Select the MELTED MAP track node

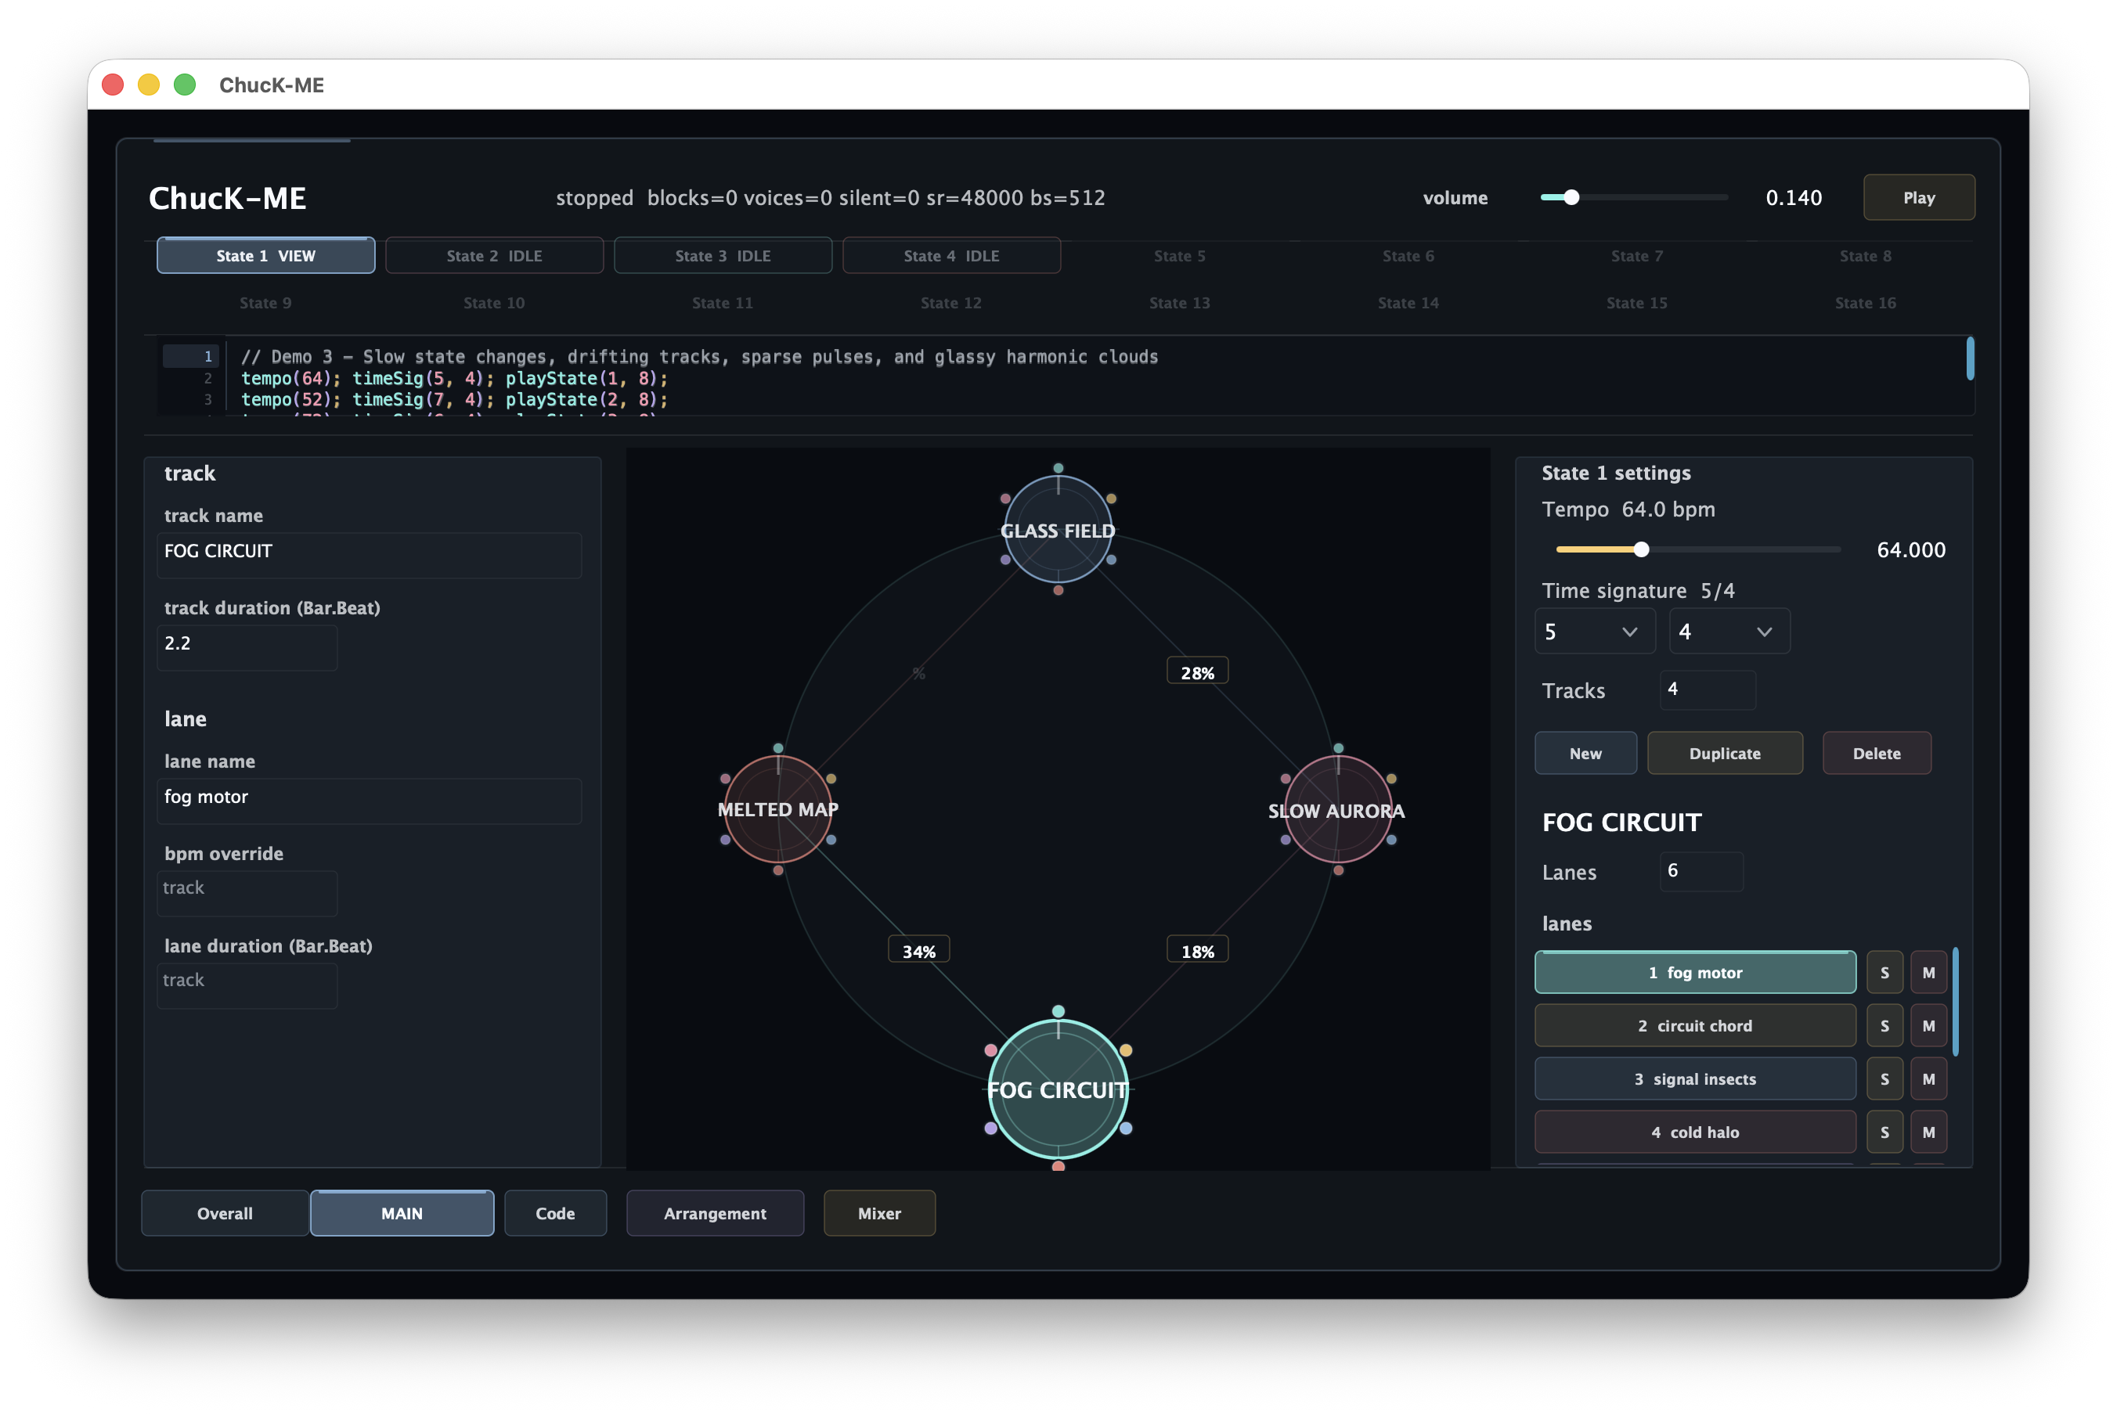[778, 809]
